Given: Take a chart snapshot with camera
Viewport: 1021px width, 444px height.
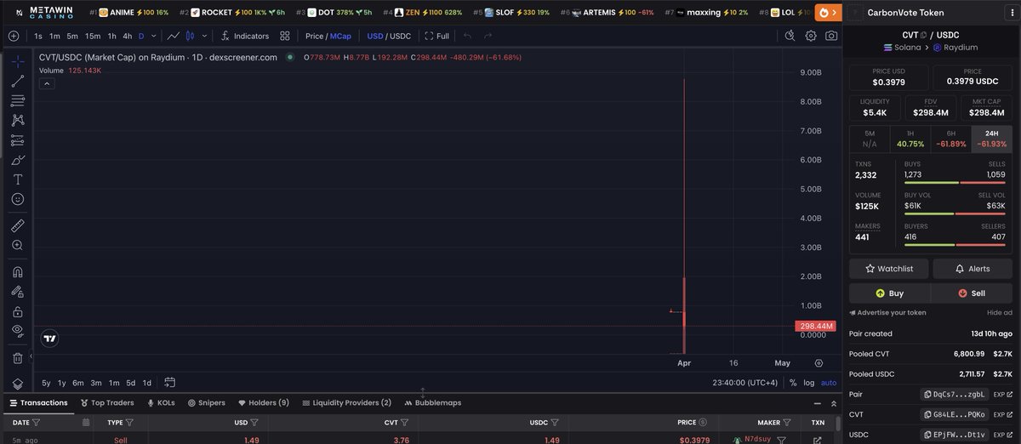Looking at the screenshot, I should pyautogui.click(x=831, y=36).
